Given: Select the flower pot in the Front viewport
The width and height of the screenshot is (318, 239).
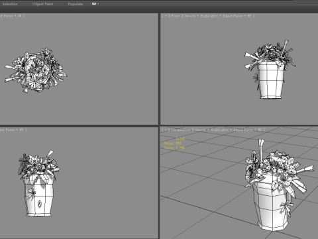Looking at the screenshot, I should click(x=271, y=80).
